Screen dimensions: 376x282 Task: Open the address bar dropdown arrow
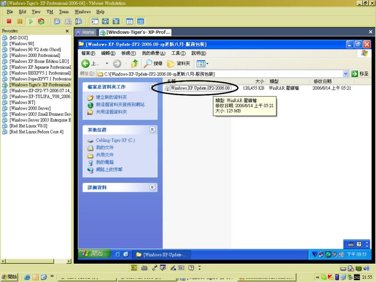[345, 74]
